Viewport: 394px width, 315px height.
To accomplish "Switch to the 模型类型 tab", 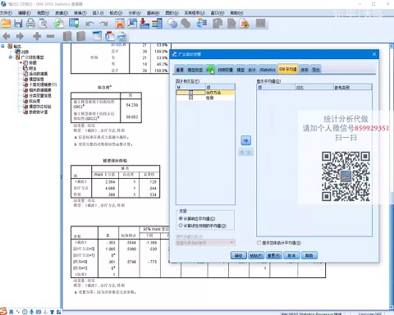I will (195, 70).
